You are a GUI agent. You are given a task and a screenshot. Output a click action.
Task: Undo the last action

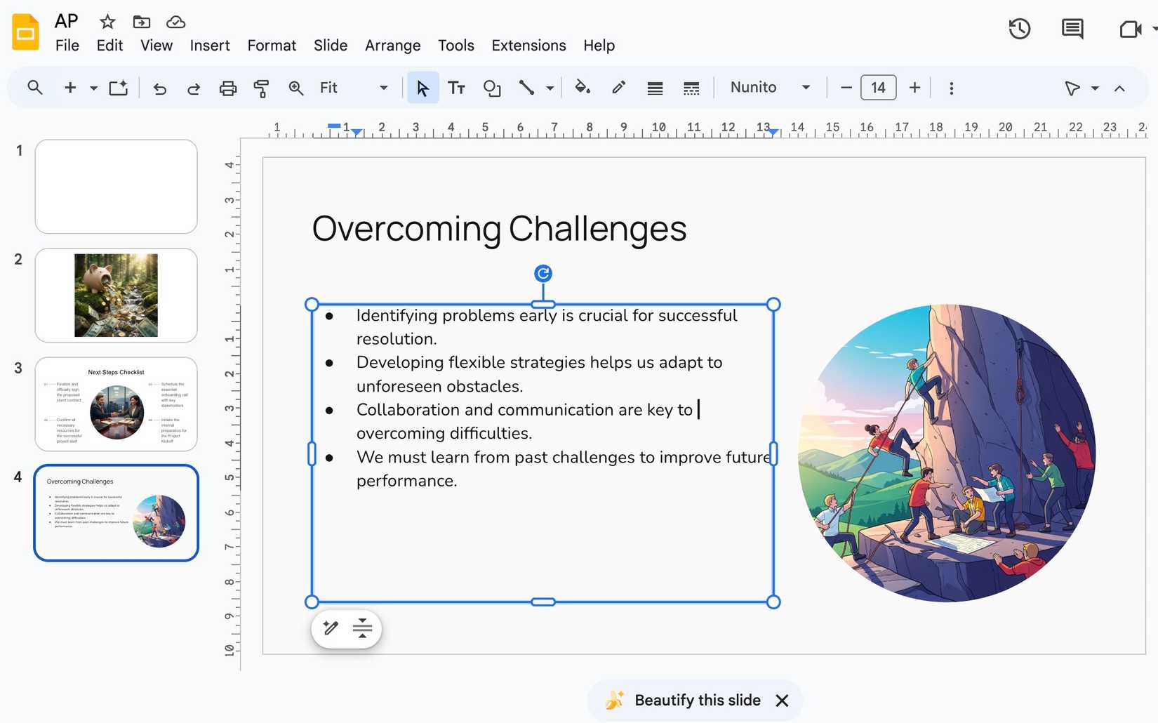pos(160,88)
